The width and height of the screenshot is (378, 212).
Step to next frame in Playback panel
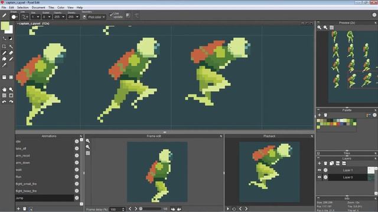(246, 209)
